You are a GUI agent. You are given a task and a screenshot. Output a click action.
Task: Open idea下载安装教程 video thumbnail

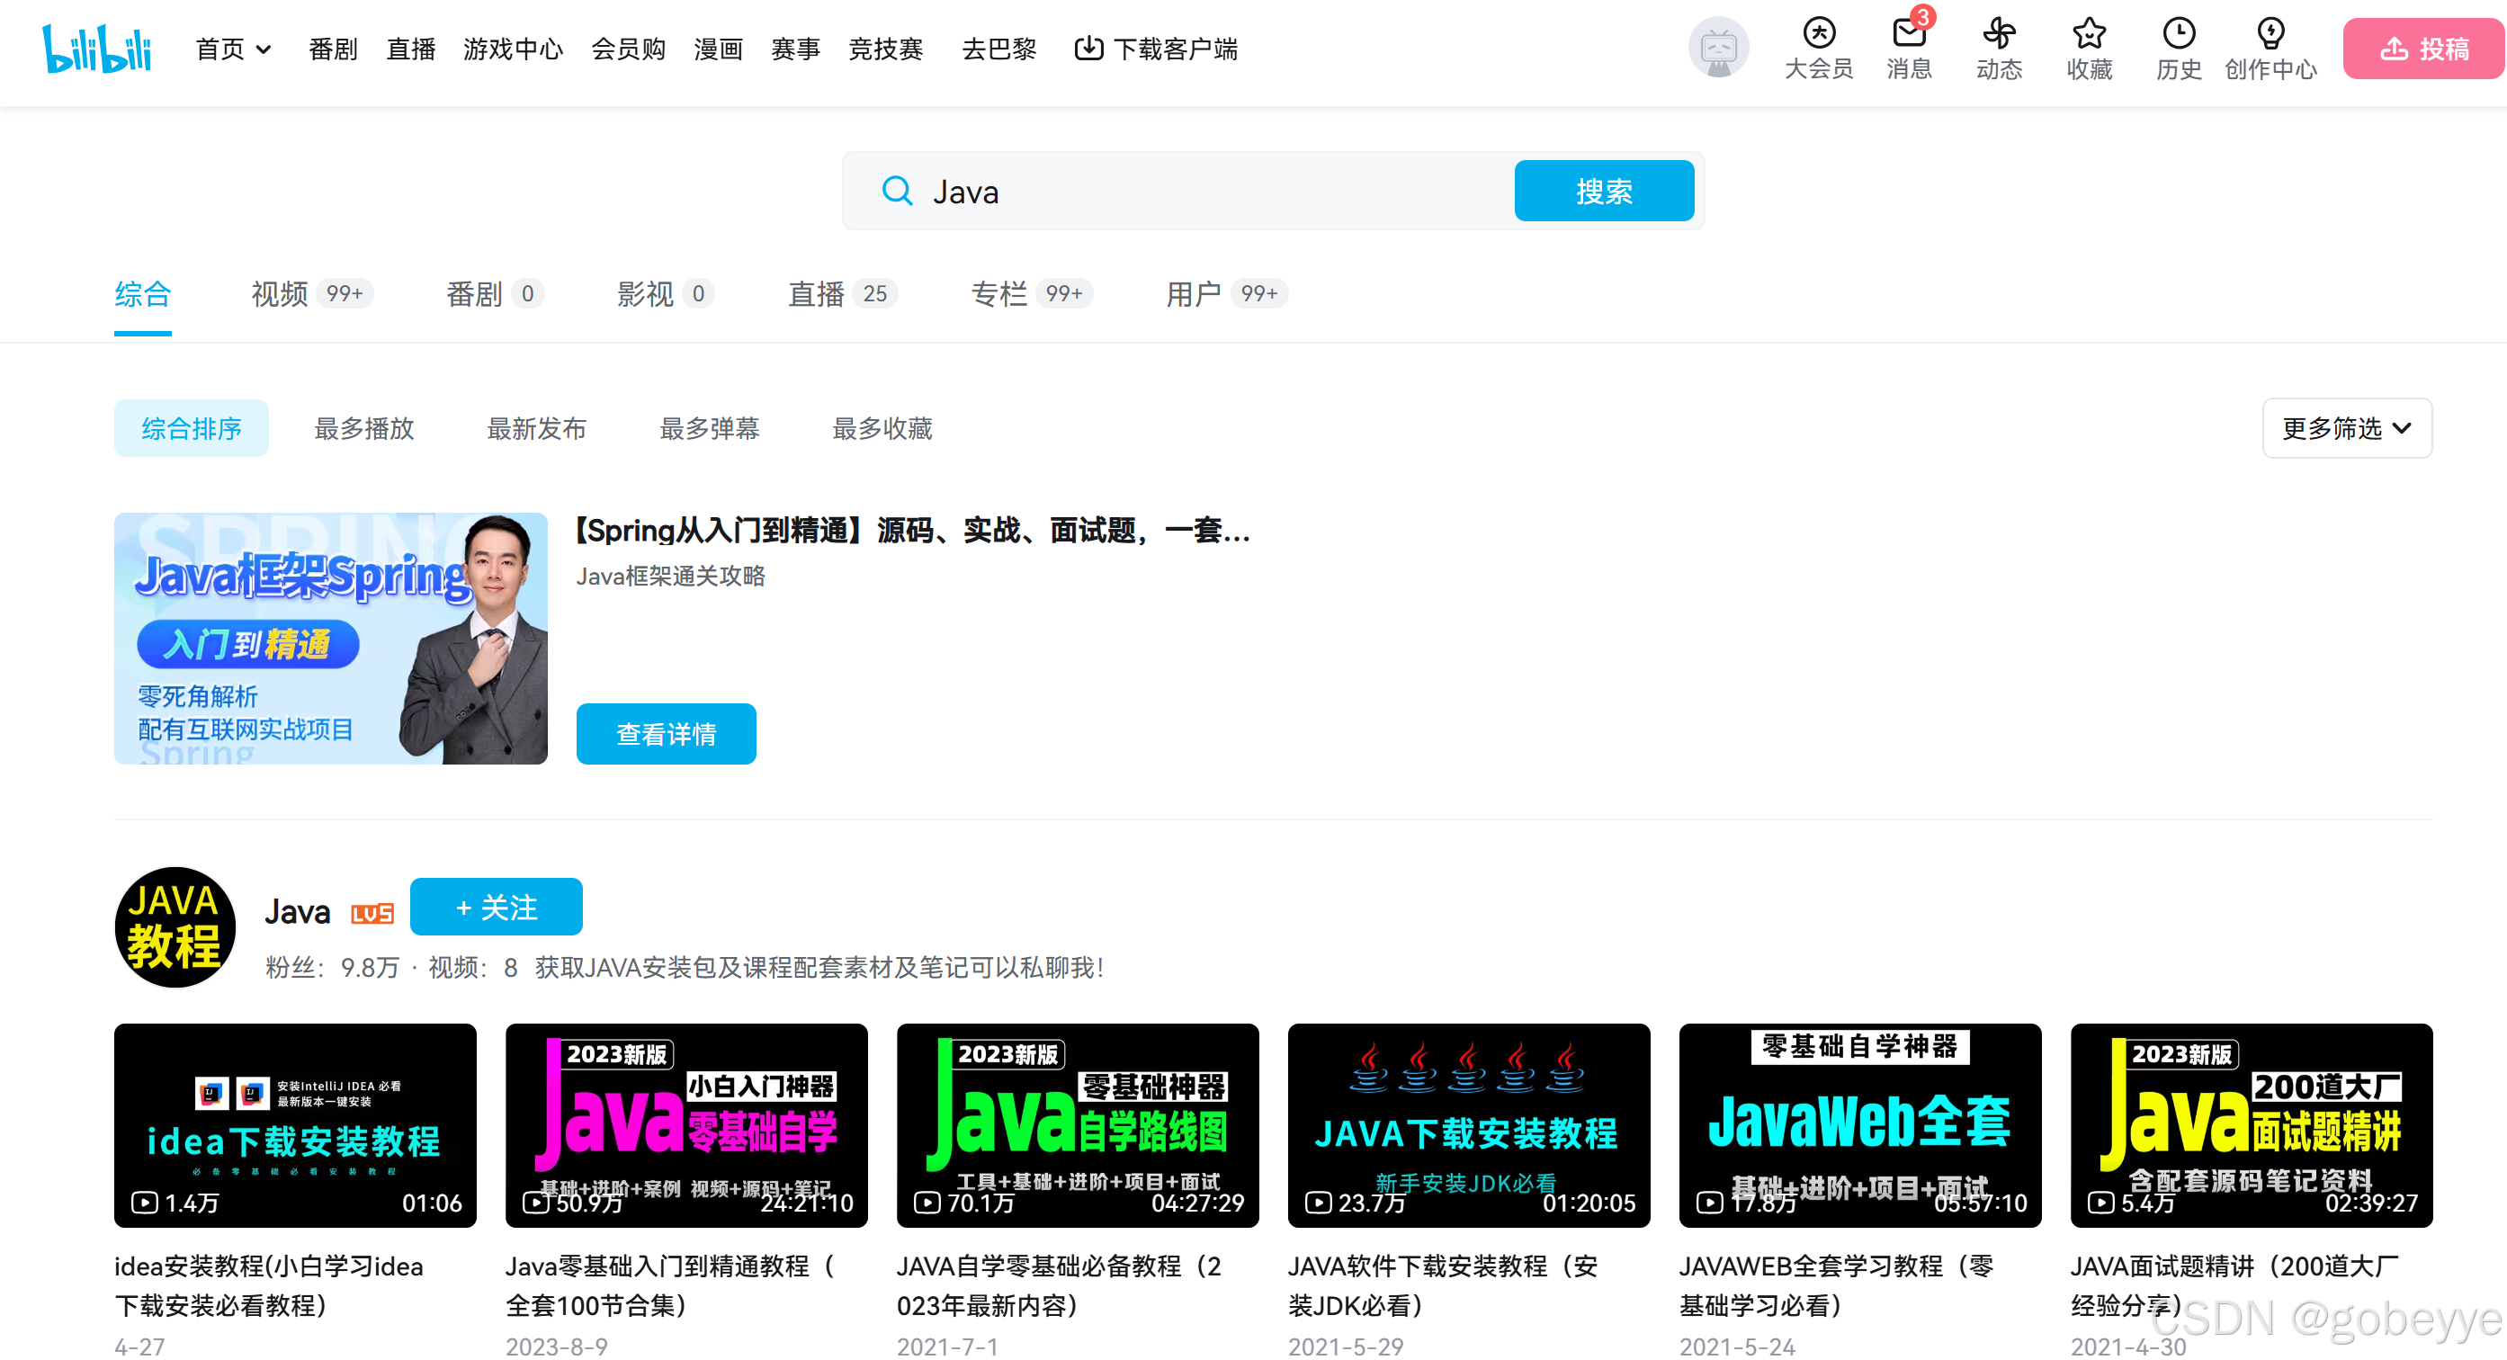[x=295, y=1125]
